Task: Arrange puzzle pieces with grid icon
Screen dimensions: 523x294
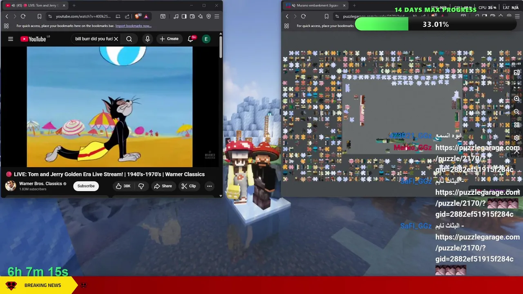Action: [x=516, y=125]
